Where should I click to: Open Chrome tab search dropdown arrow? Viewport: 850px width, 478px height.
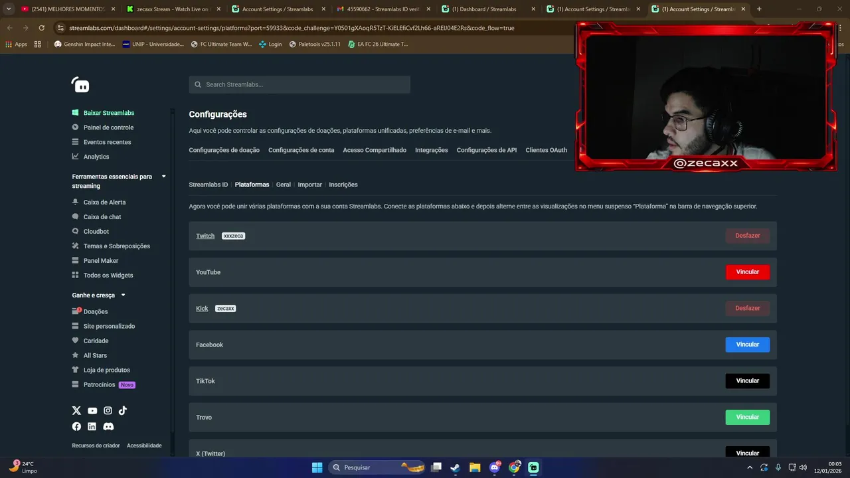9,9
